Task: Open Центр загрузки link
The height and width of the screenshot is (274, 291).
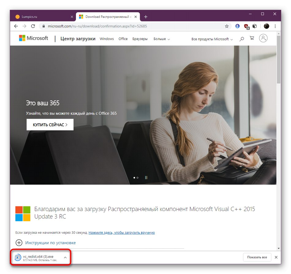Action: 78,39
